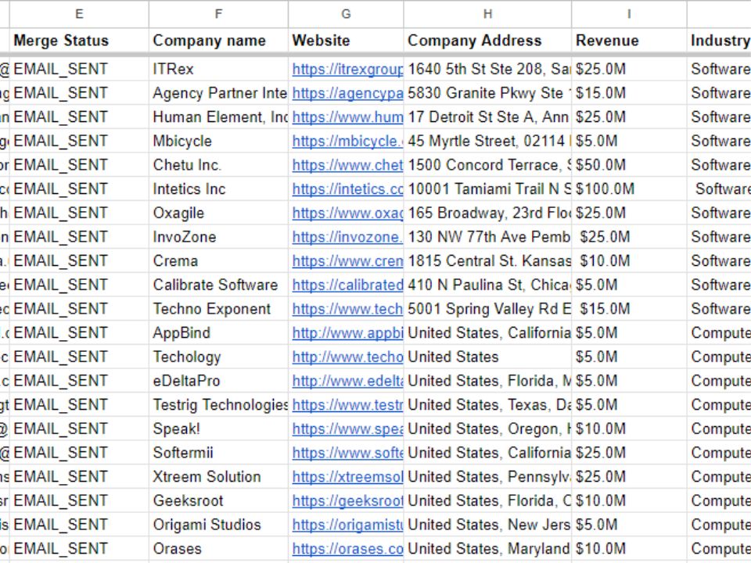751x563 pixels.
Task: Select the eDeltaPro company name cell
Action: click(218, 381)
